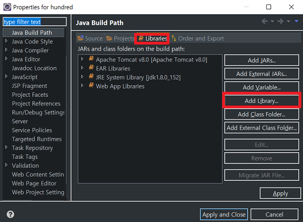Select Web App Libraries row text
The height and width of the screenshot is (222, 303).
point(120,86)
